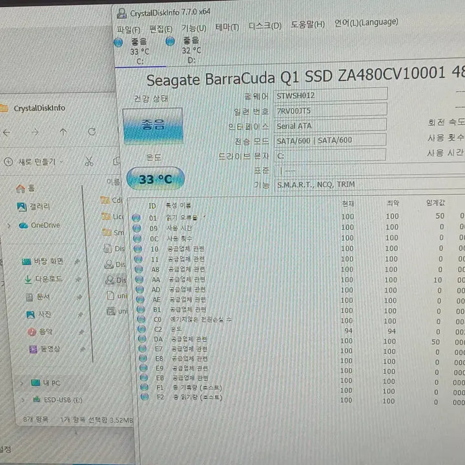The height and width of the screenshot is (465, 465).
Task: Click the status icon of row 0C 사용 횟수
Action: coord(138,239)
